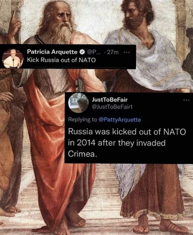
Task: Open Patricia Arquette's profile picture
Action: click(x=13, y=58)
